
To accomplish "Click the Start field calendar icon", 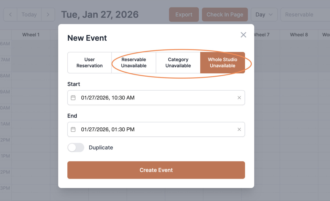I will pos(73,98).
